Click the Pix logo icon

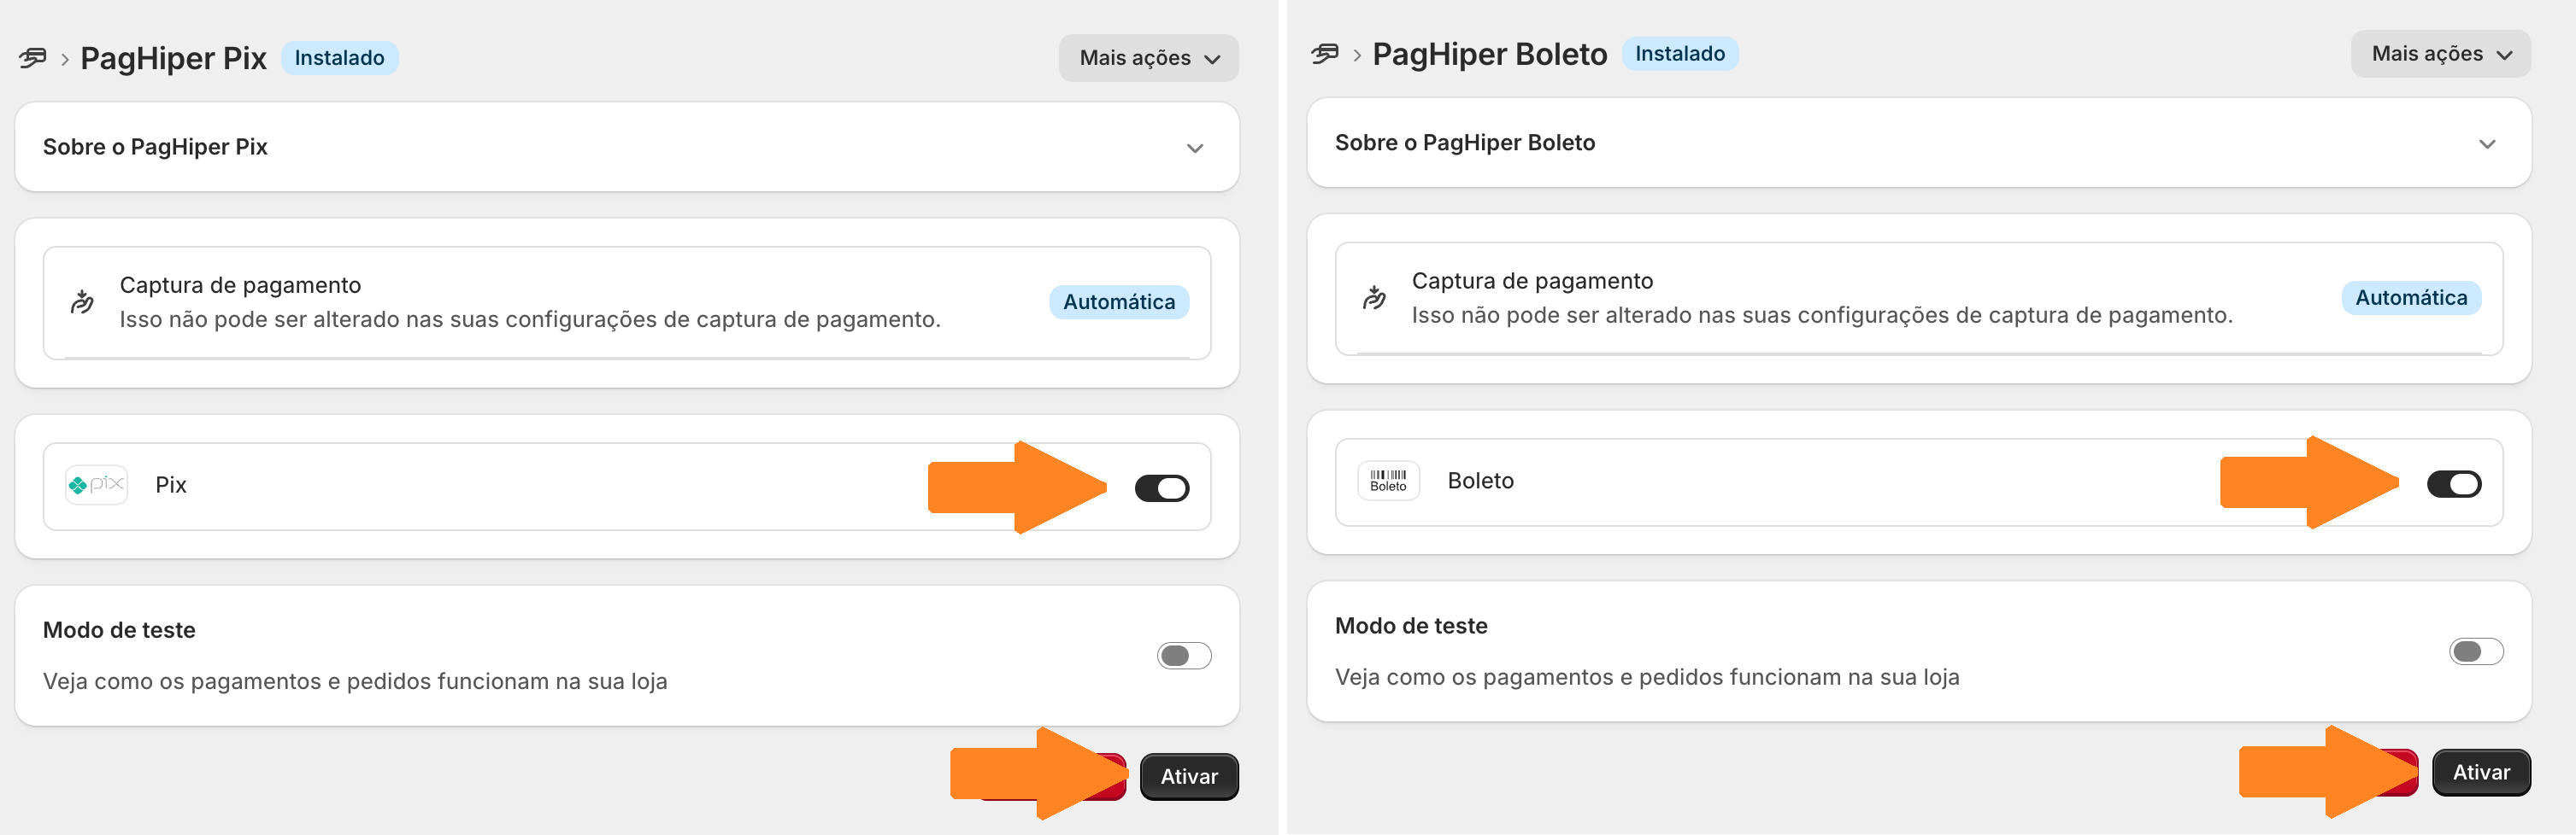[96, 486]
